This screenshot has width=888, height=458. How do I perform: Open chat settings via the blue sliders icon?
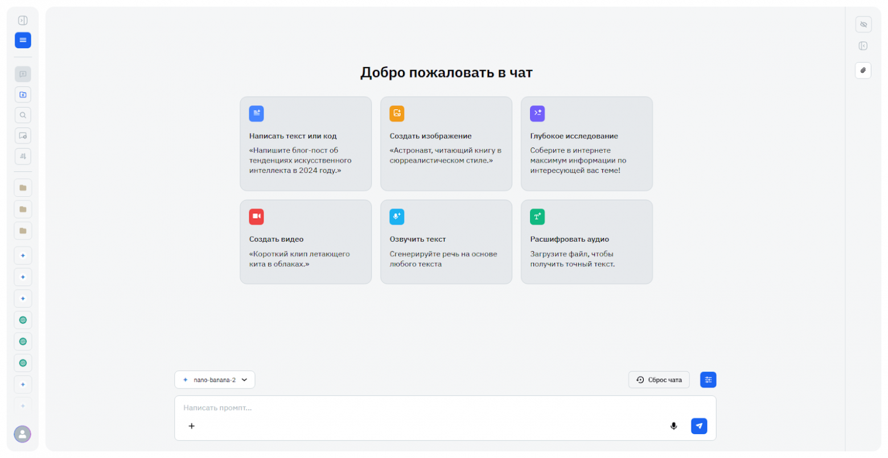708,379
